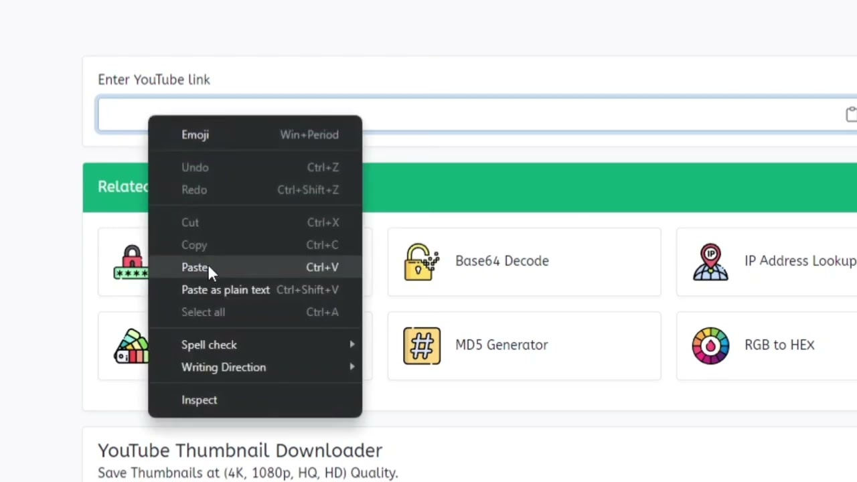Open the IP Address Lookup tool
Screen dimensions: 857x482
coord(767,262)
